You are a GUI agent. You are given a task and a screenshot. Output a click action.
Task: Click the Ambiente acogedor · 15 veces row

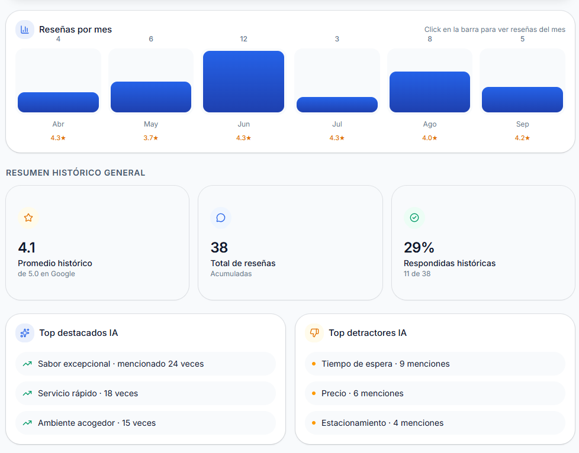[146, 423]
